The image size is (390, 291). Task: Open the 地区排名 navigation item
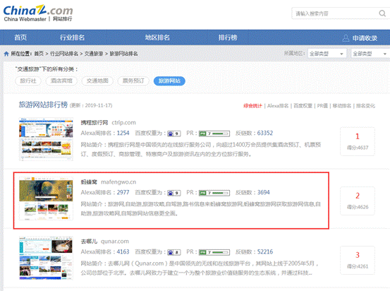click(x=157, y=37)
